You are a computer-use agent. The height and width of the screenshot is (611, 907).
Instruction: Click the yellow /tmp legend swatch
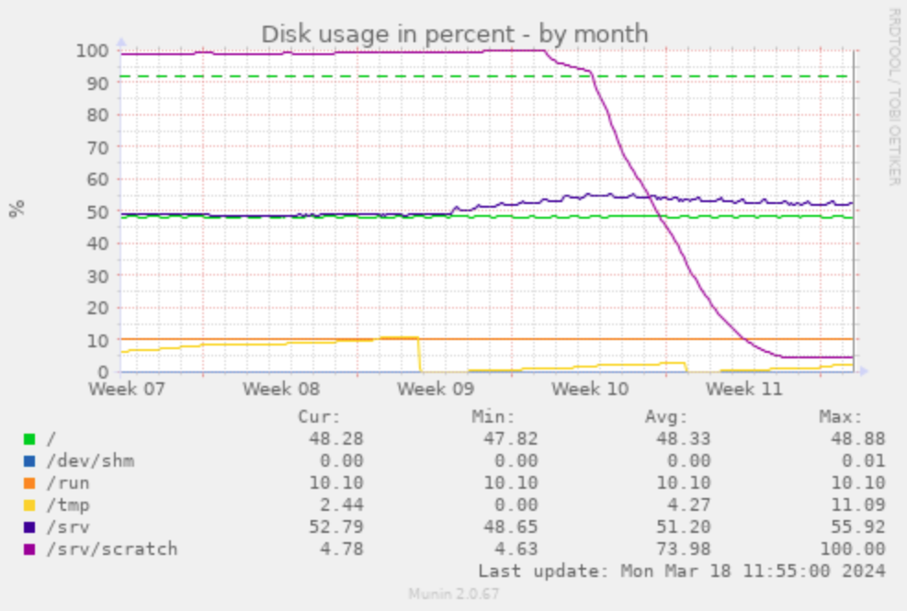29,505
